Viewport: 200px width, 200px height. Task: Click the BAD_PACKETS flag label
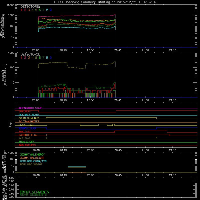(27, 145)
